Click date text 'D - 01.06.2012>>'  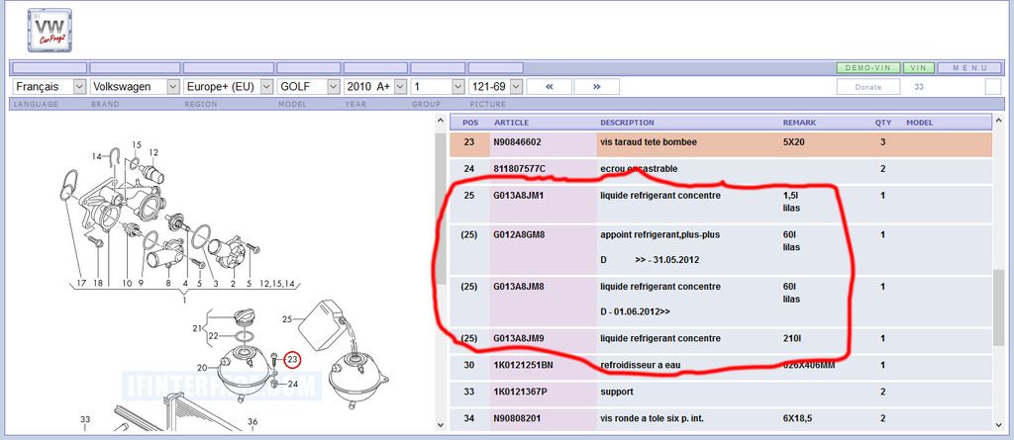click(x=635, y=312)
